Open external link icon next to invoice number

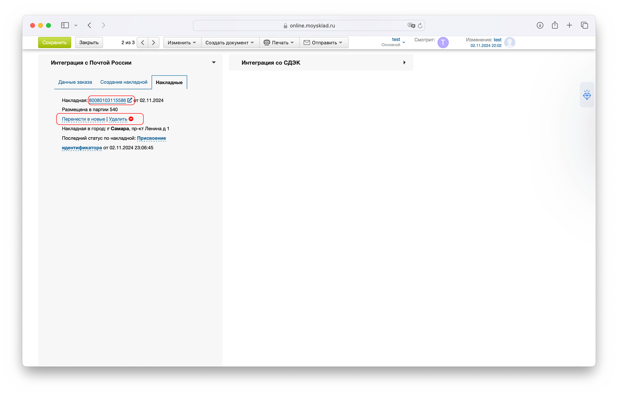(130, 100)
